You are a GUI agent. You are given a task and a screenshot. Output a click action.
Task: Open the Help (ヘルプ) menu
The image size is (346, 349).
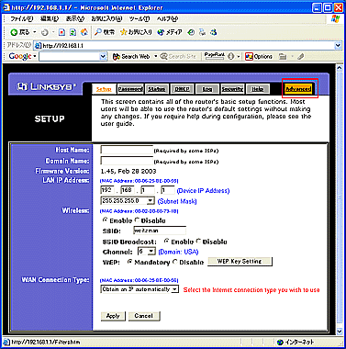[x=167, y=19]
